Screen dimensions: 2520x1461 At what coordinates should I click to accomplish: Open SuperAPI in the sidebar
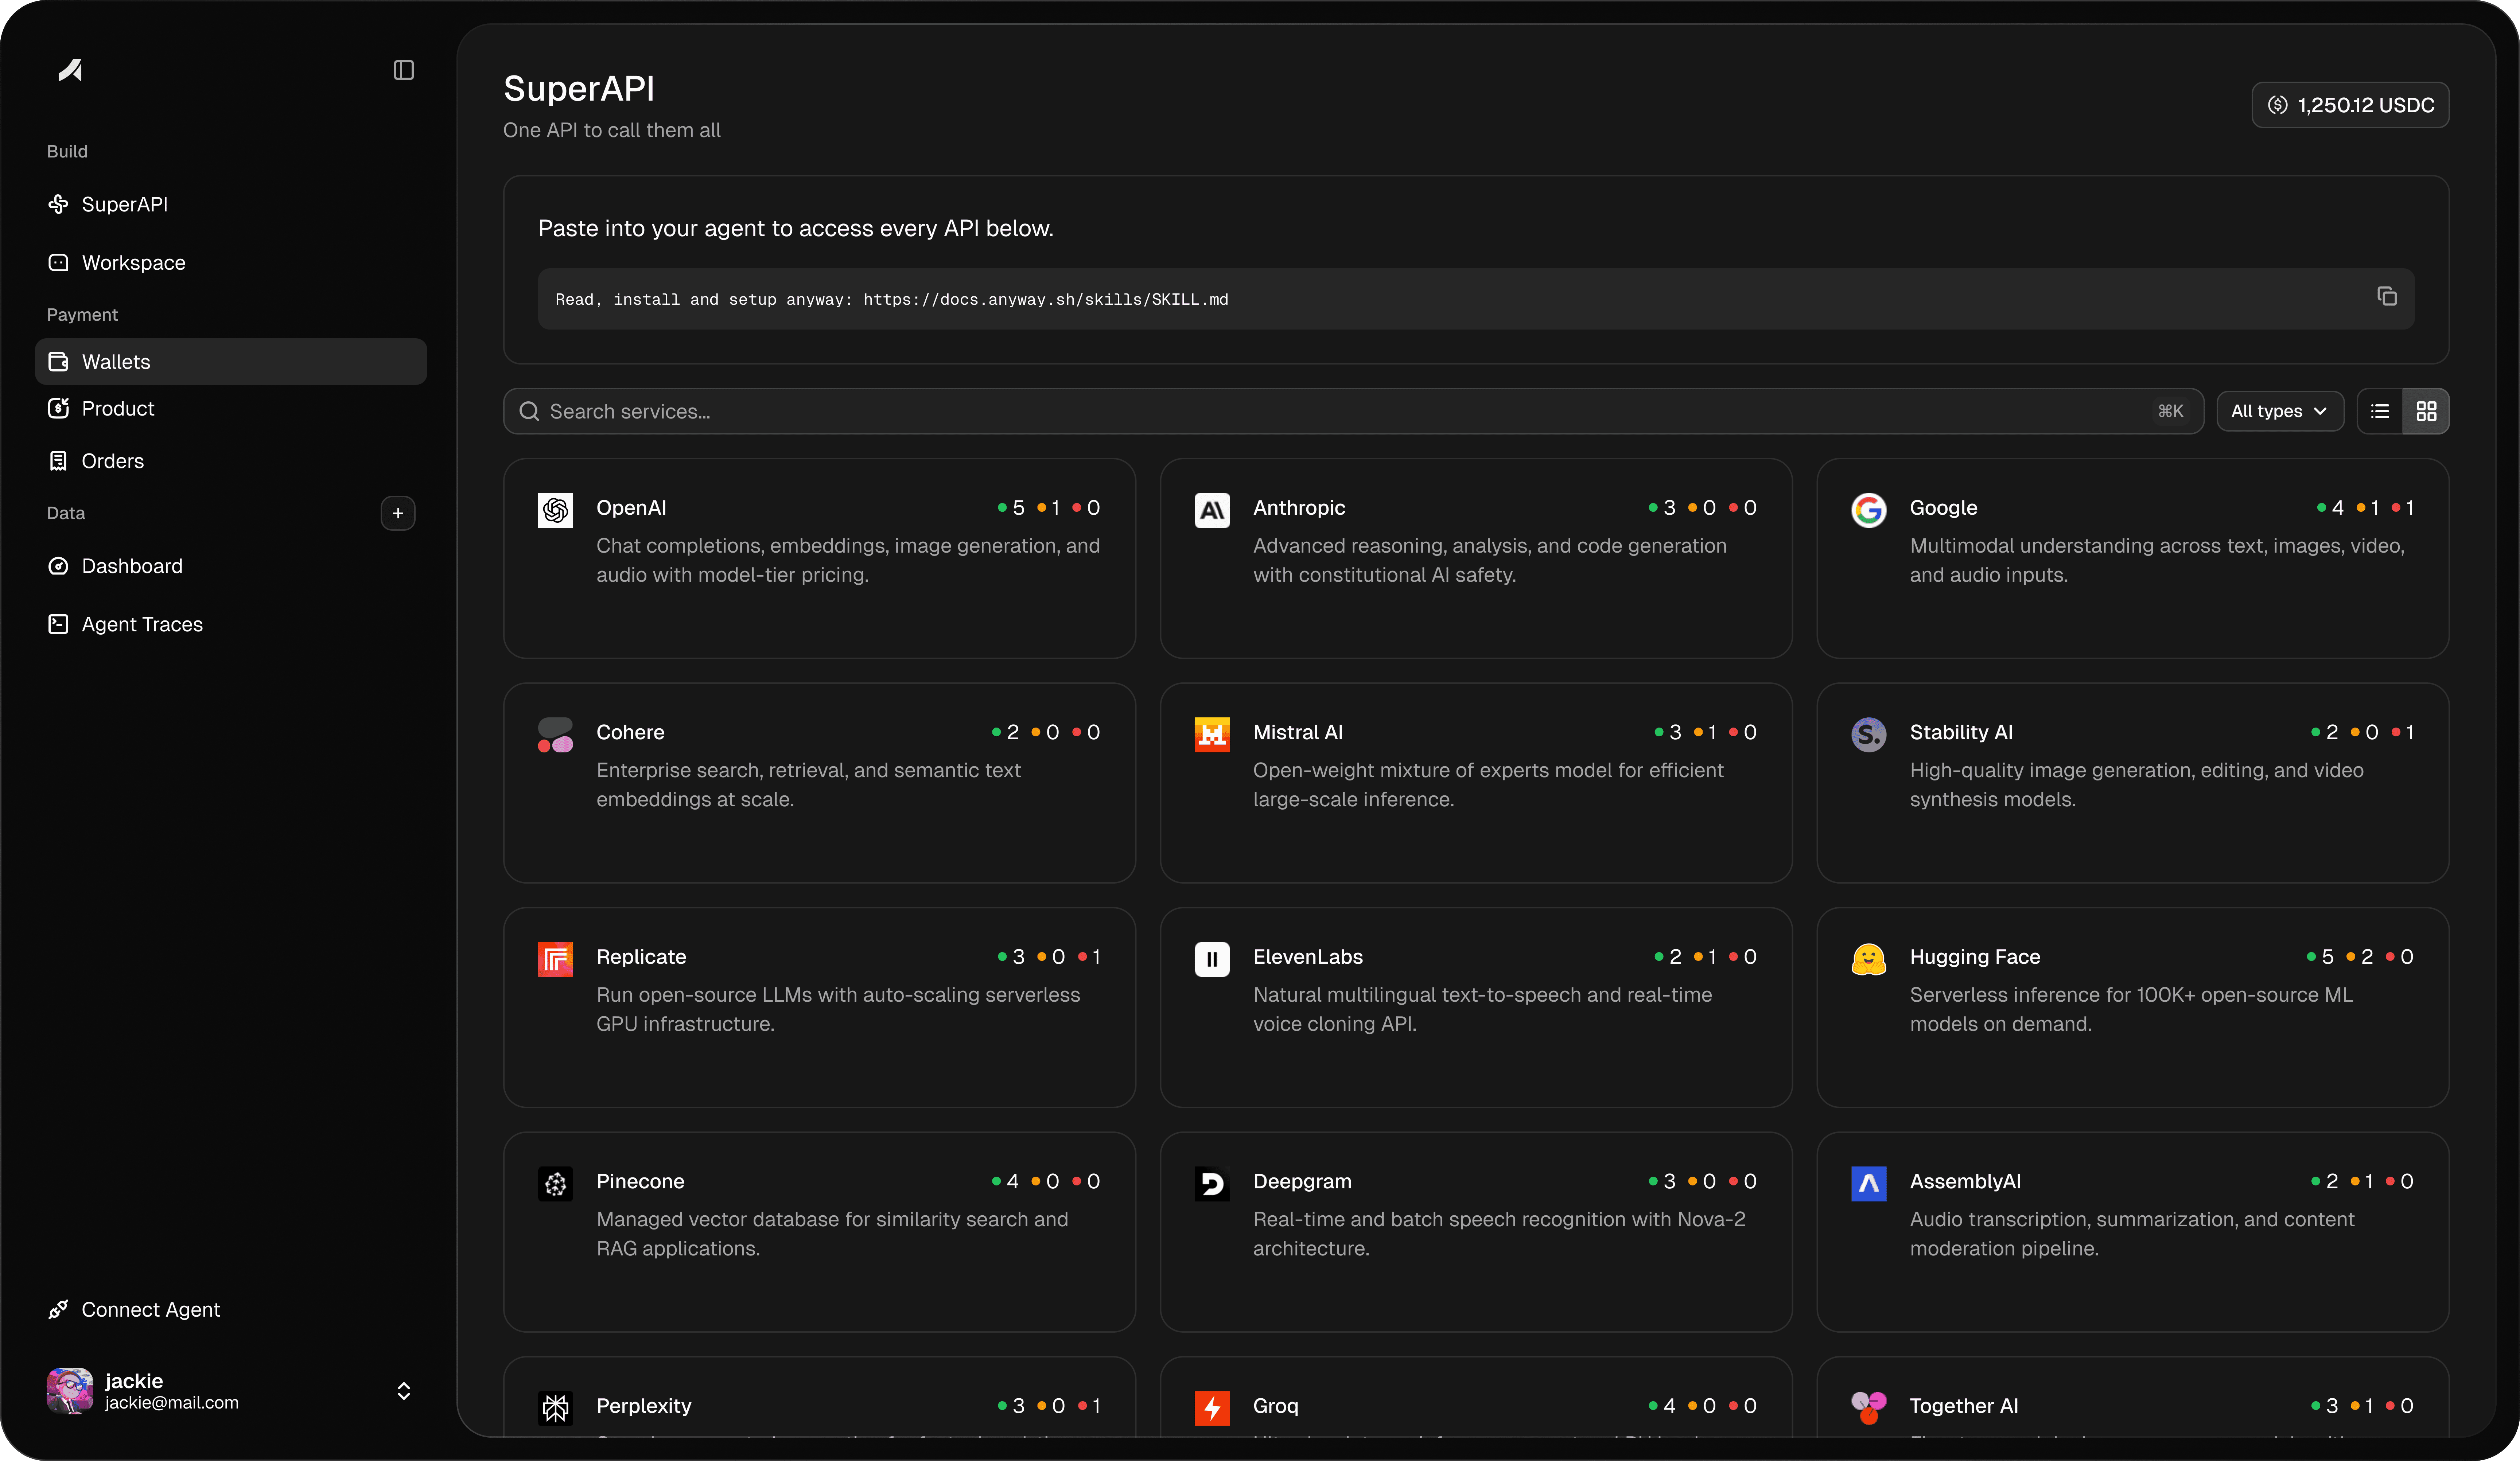click(x=231, y=204)
